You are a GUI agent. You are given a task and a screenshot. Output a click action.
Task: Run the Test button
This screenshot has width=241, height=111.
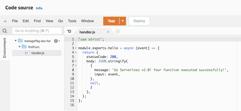pyautogui.click(x=111, y=21)
